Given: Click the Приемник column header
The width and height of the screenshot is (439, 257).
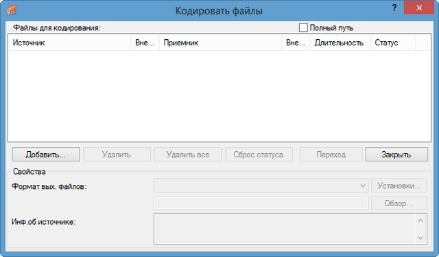Looking at the screenshot, I should coord(220,43).
